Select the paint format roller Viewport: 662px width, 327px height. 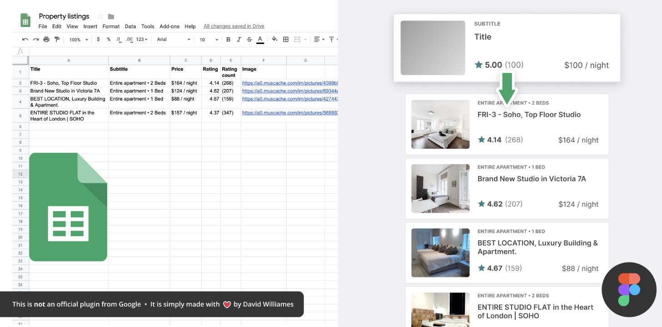tap(57, 40)
